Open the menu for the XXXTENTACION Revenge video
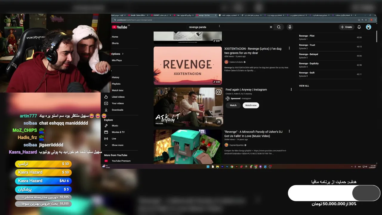382x215 pixels. pos(289,48)
